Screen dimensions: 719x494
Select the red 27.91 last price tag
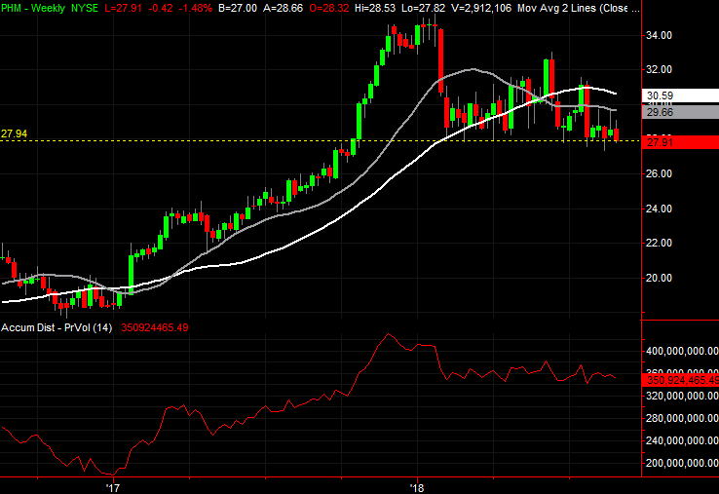tap(680, 142)
